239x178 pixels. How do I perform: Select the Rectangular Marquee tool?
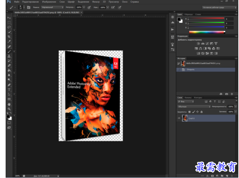(9, 22)
